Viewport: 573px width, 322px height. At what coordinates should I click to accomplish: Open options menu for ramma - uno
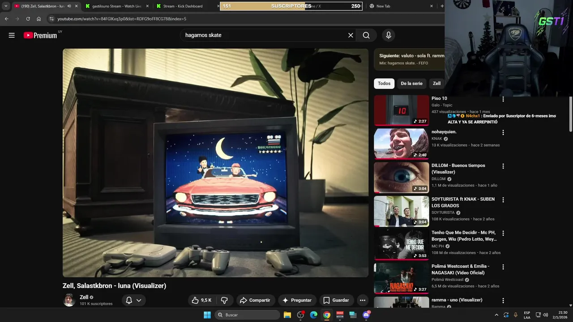pyautogui.click(x=503, y=301)
